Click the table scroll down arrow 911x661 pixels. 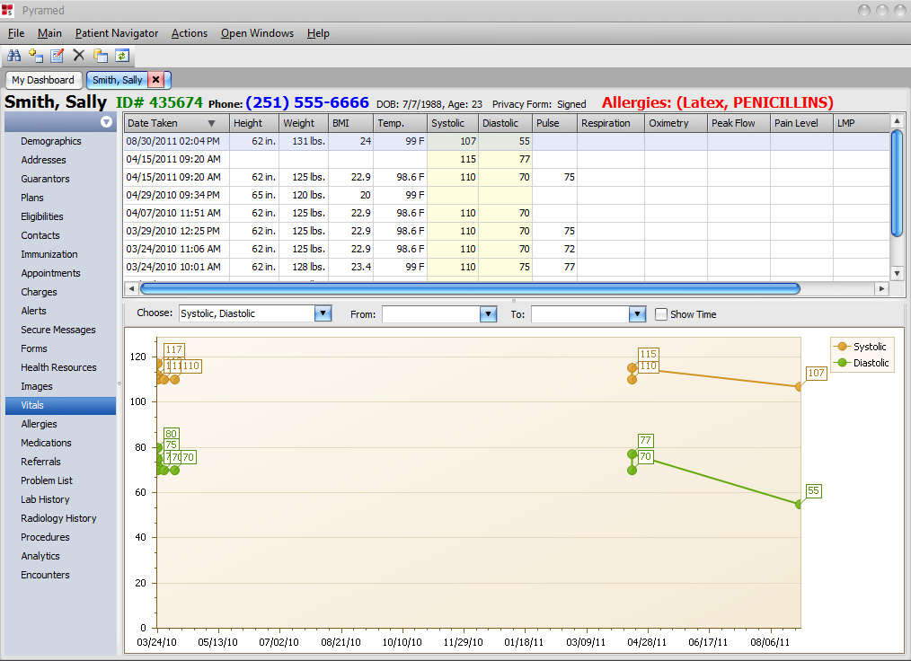(x=897, y=273)
